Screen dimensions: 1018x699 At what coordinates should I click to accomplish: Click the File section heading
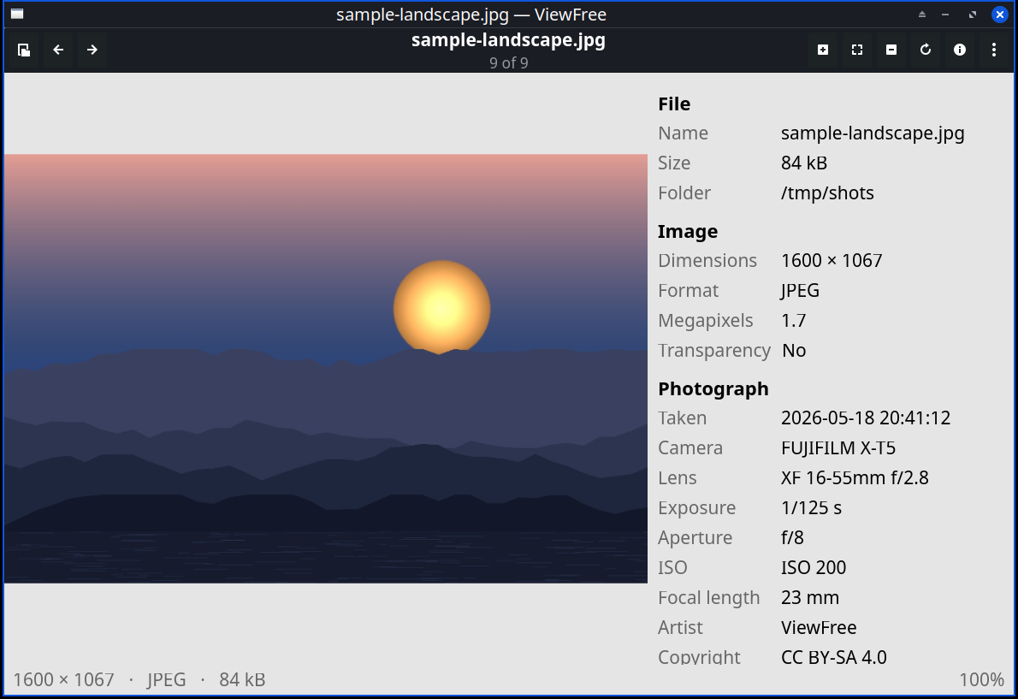coord(674,104)
